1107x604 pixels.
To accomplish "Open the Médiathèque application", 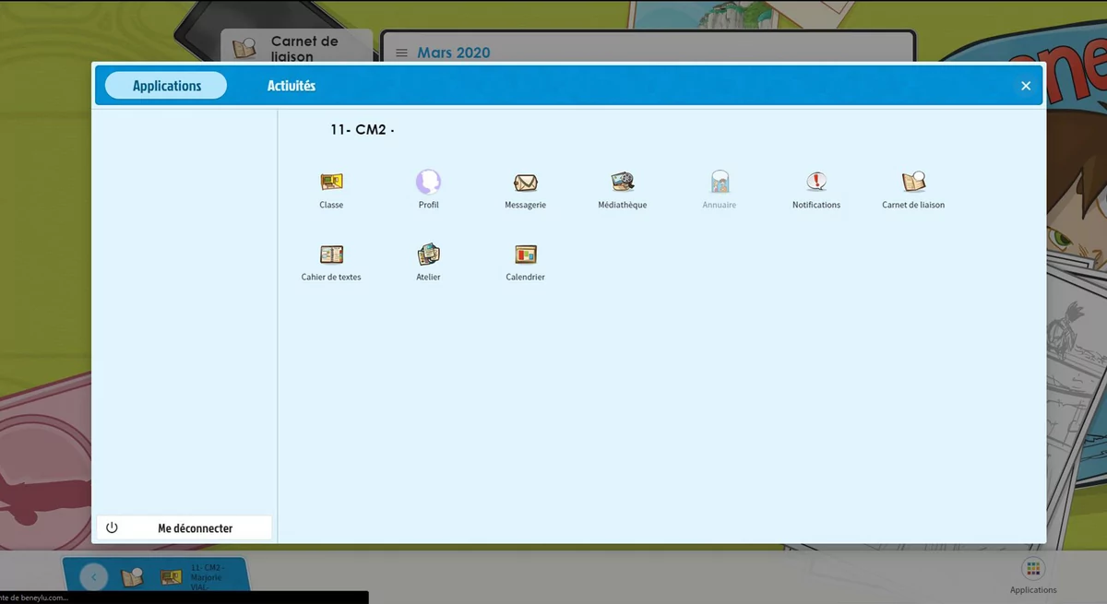I will [x=623, y=183].
